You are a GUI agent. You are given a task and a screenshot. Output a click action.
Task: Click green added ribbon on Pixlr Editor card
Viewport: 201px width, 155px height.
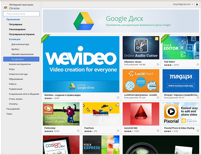(x=165, y=38)
